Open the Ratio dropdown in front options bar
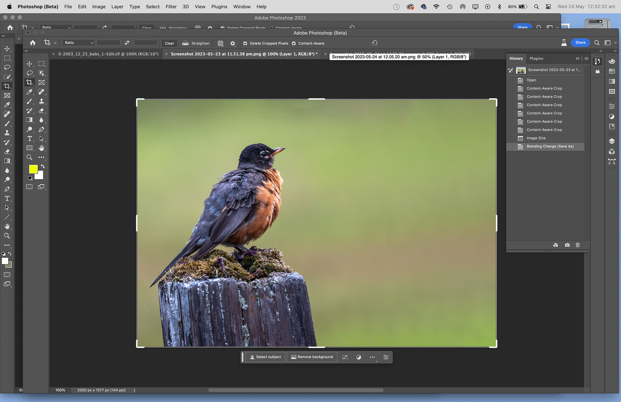Image resolution: width=621 pixels, height=402 pixels. tap(79, 43)
